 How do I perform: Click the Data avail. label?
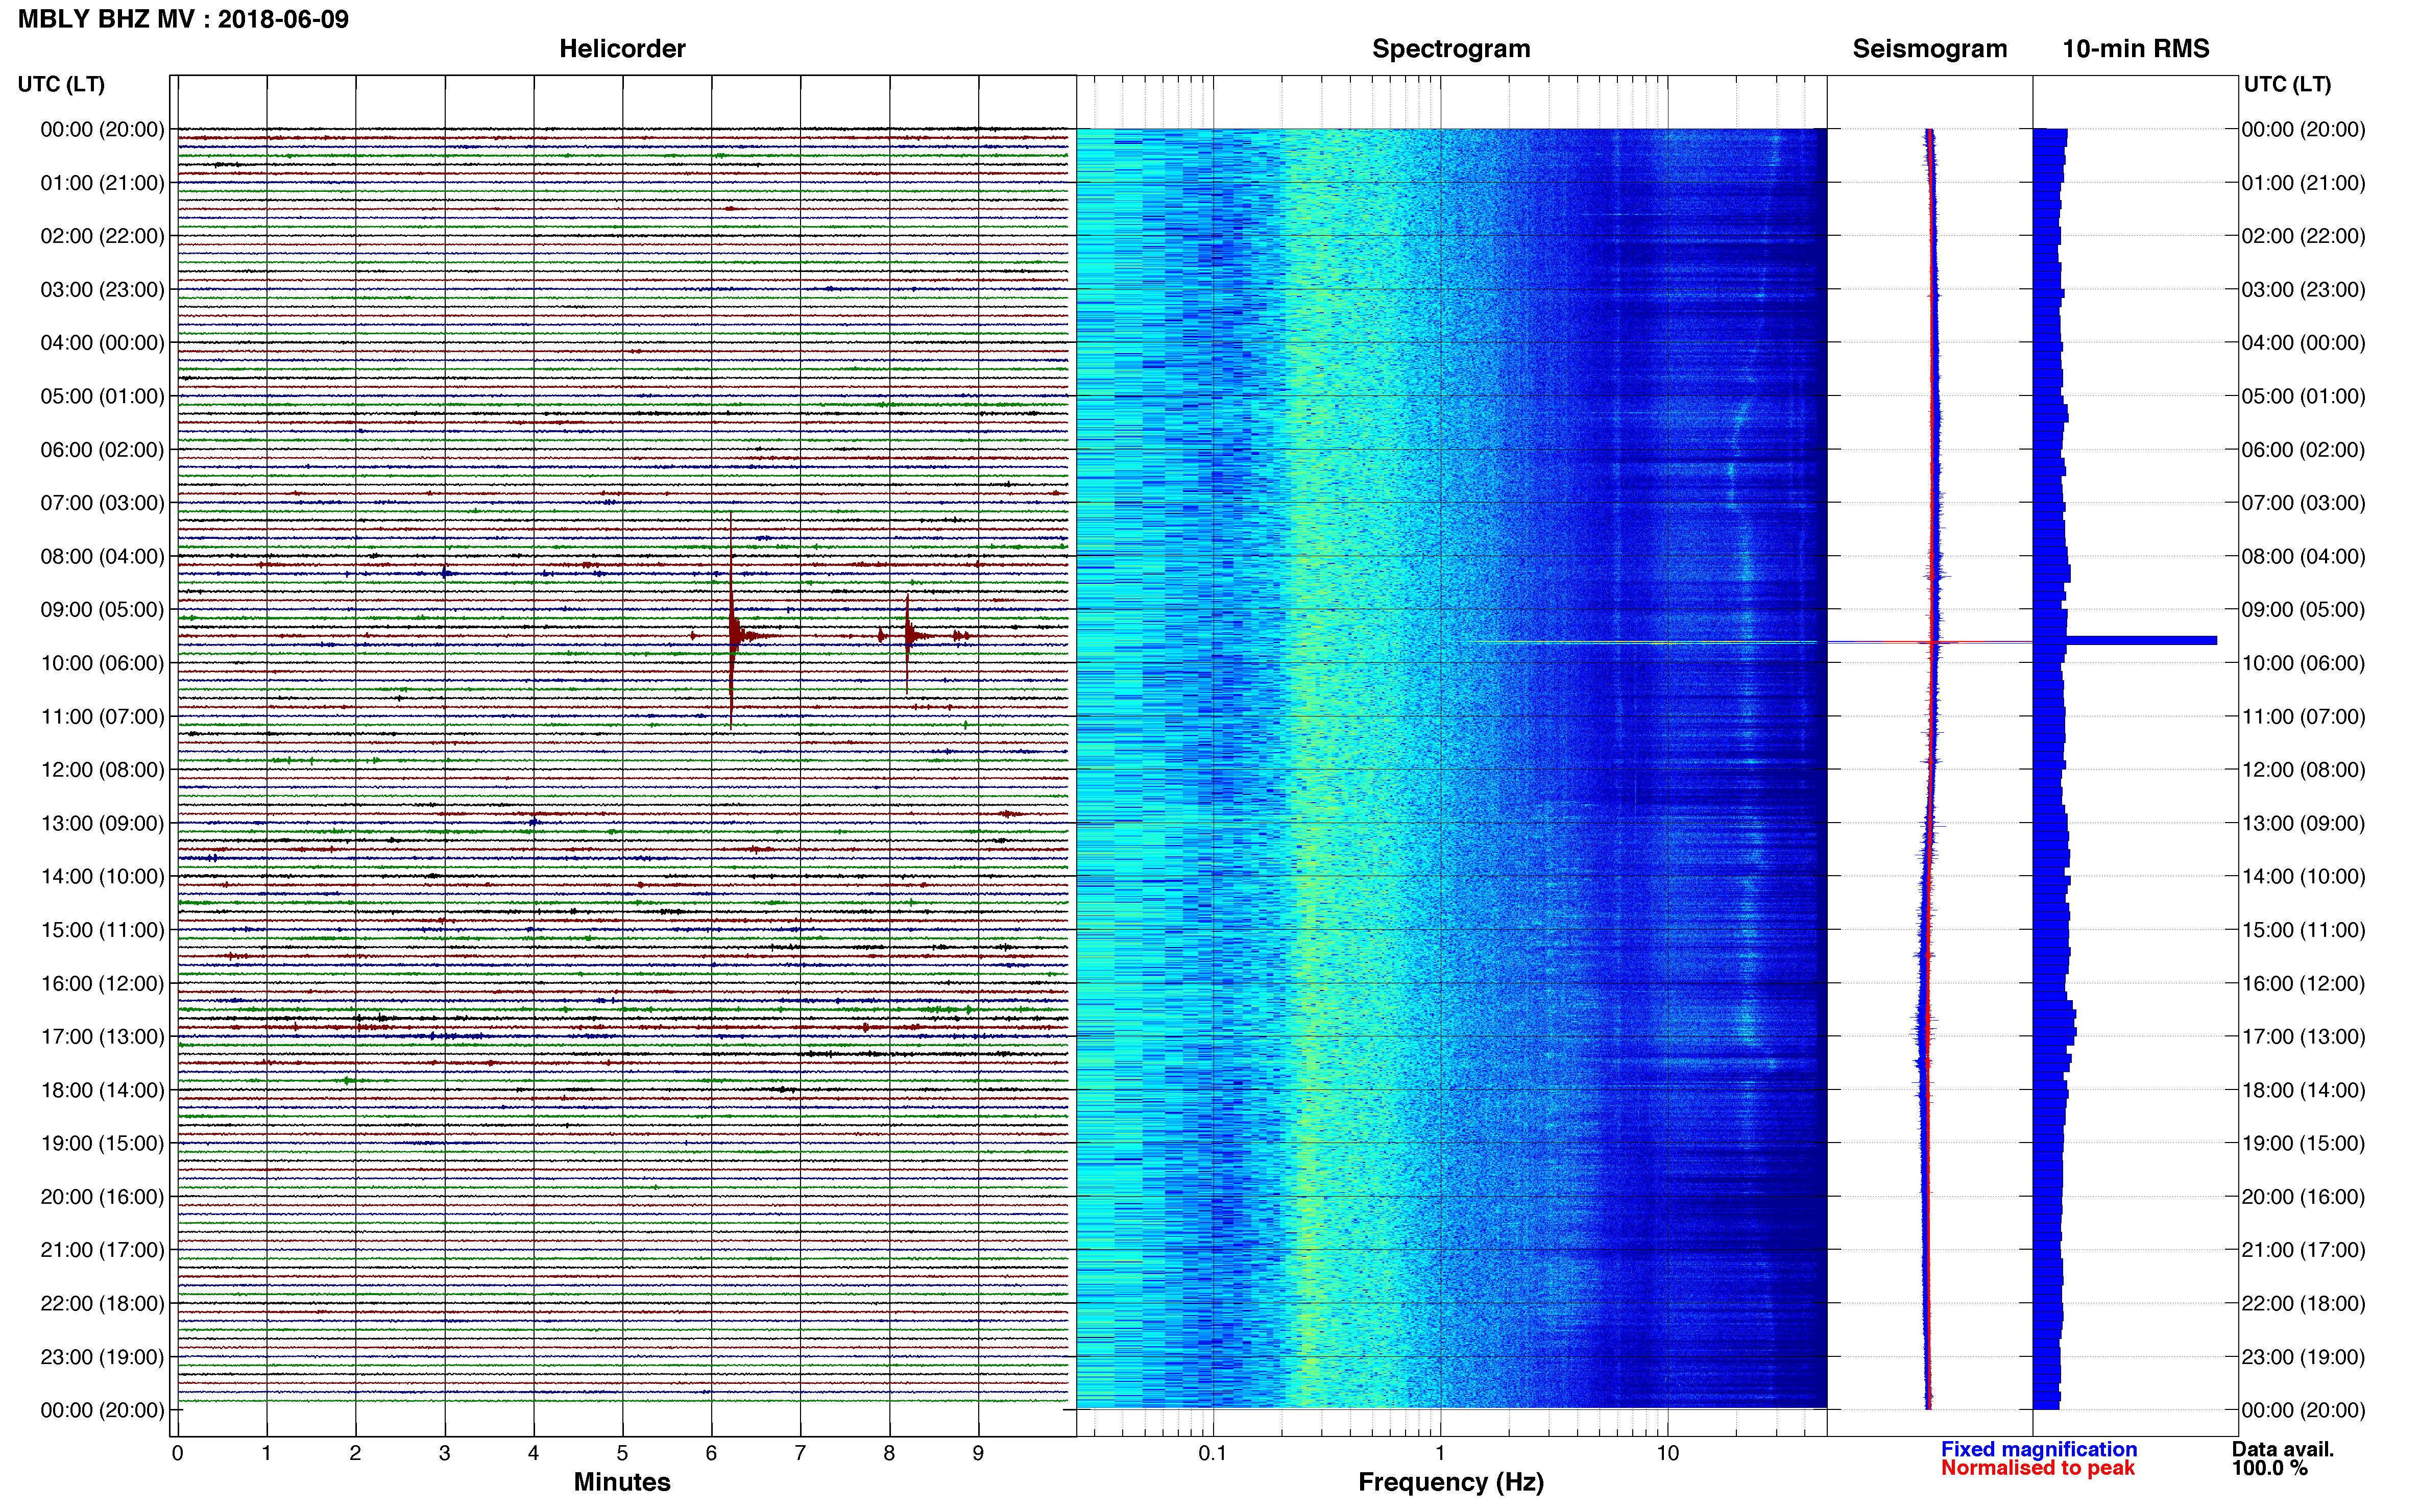(2282, 1449)
